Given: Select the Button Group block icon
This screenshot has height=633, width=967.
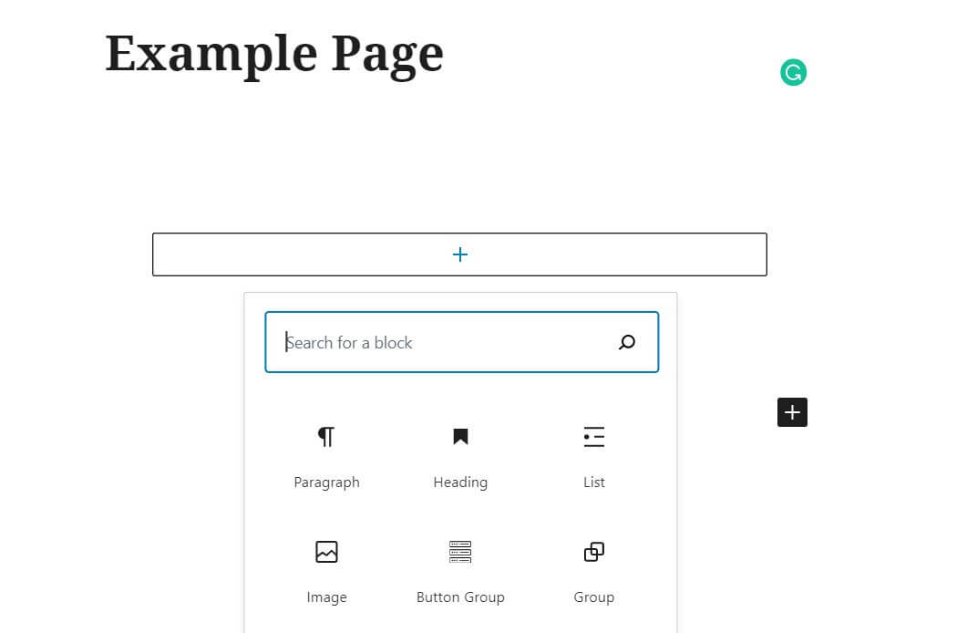Looking at the screenshot, I should pyautogui.click(x=460, y=552).
